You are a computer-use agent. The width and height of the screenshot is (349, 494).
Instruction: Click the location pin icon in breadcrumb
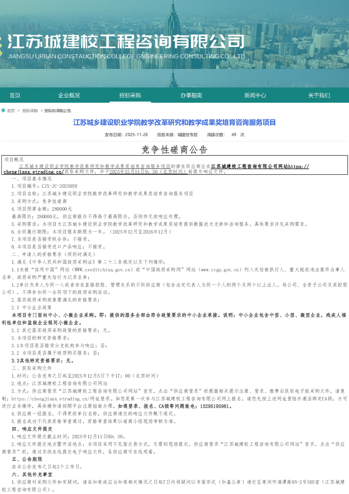3,111
